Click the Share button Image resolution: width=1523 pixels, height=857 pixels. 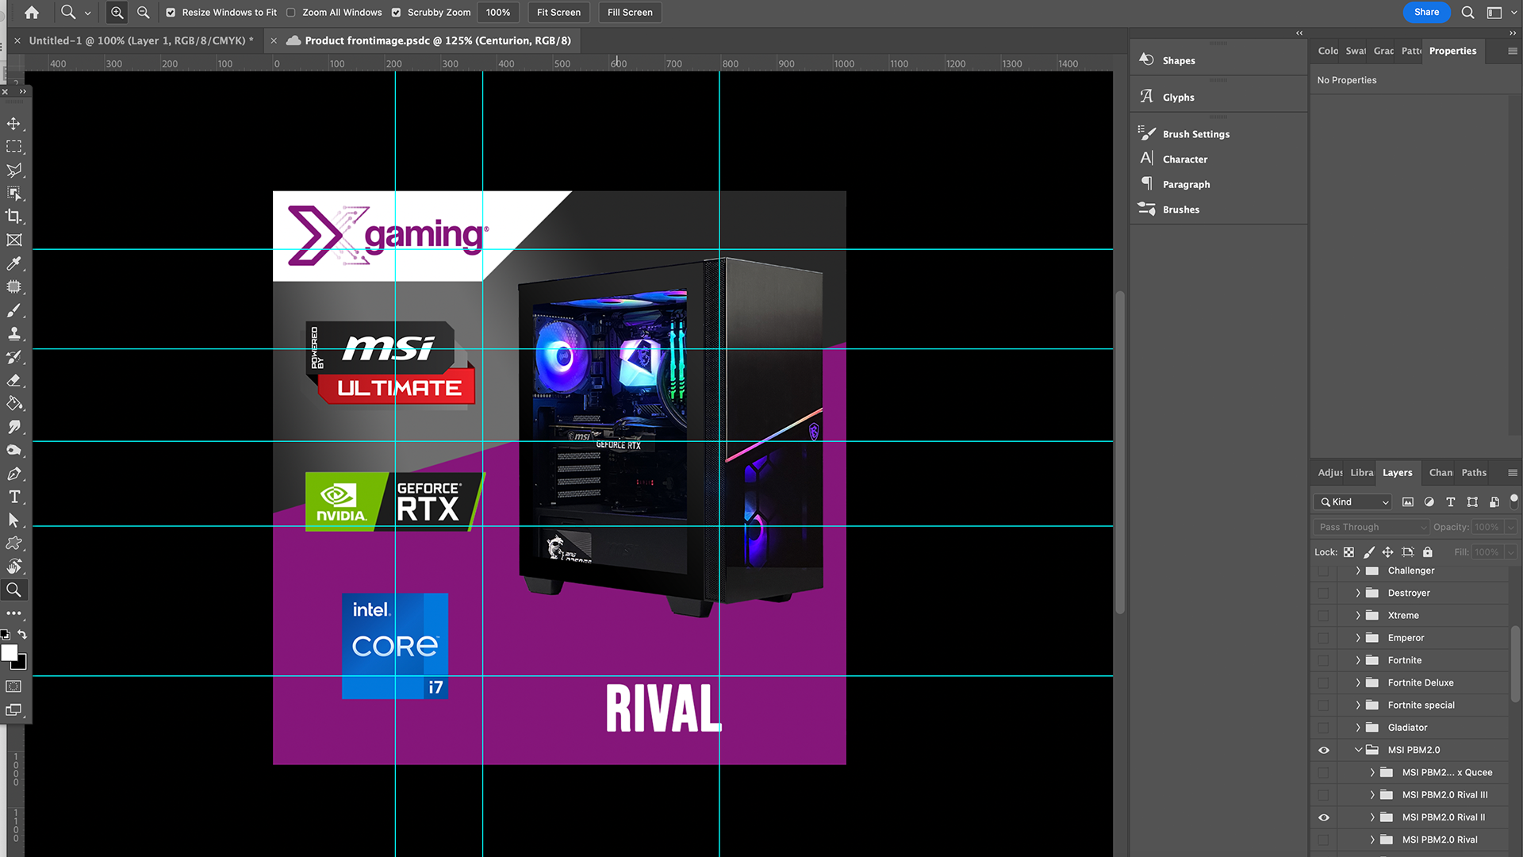tap(1426, 12)
